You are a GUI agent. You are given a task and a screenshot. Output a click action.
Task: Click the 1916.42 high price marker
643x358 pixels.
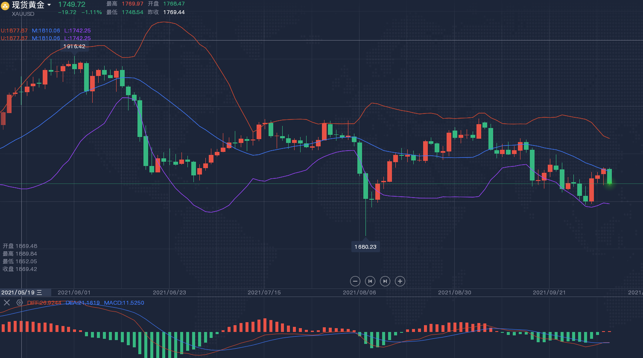(74, 47)
